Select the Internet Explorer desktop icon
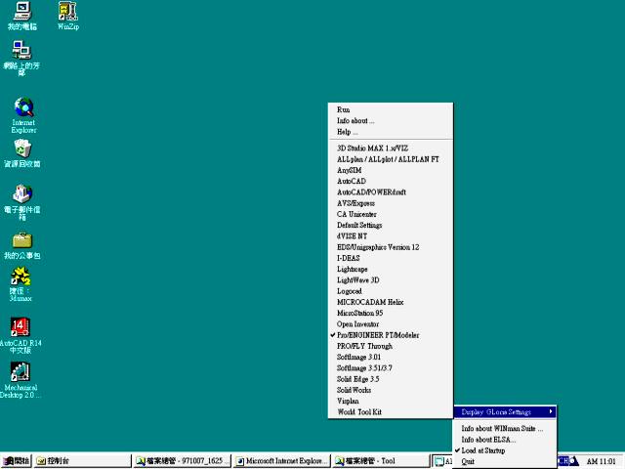625x469 pixels. 23,115
